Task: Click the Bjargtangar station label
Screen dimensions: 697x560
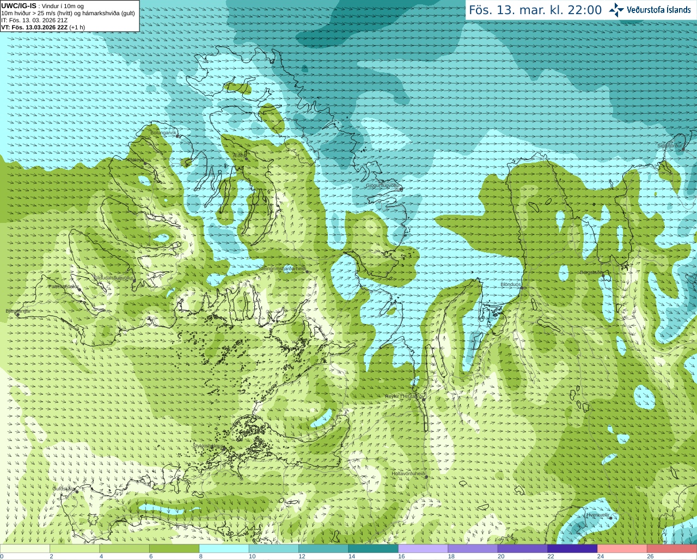Action: tap(18, 311)
